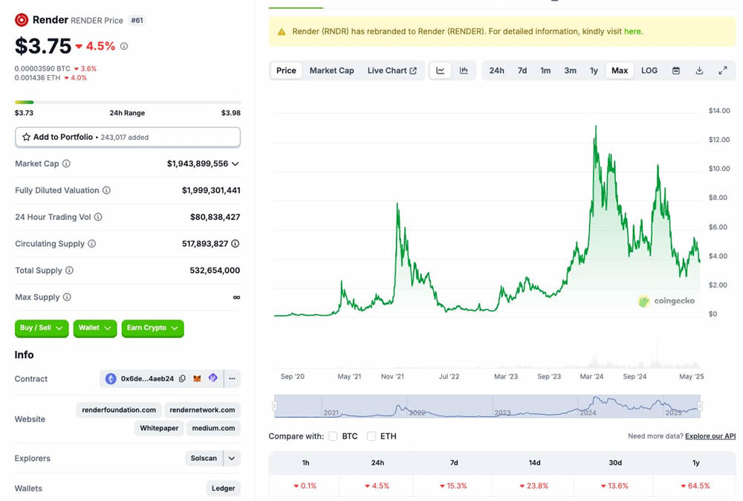The image size is (743, 501).
Task: Show Fully Diluted Valuation info tooltip
Action: 106,190
